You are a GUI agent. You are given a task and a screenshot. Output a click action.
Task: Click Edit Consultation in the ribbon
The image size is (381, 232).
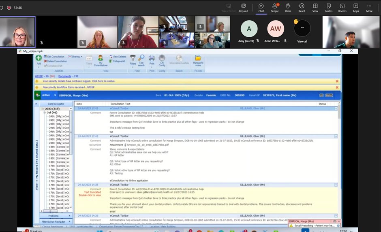[54, 57]
